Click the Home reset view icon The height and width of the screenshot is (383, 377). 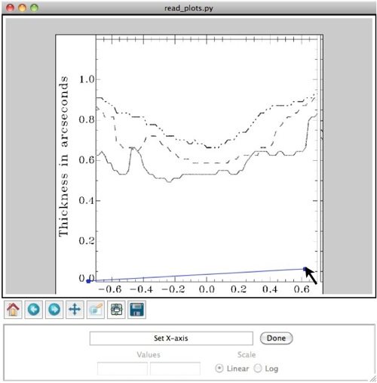13,310
